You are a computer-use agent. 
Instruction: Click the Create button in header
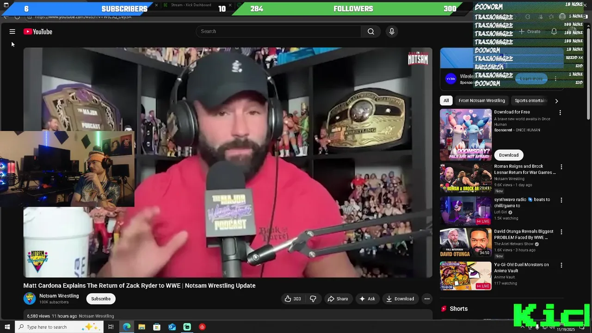point(530,31)
